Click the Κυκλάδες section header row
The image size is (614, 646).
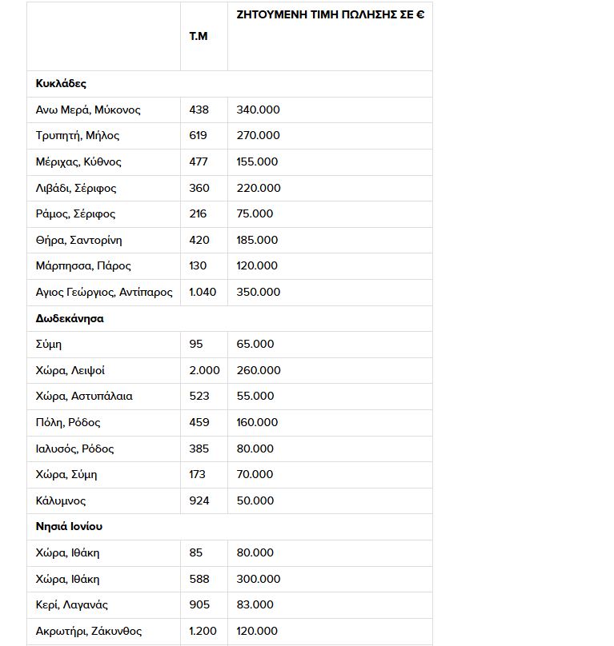pyautogui.click(x=230, y=84)
